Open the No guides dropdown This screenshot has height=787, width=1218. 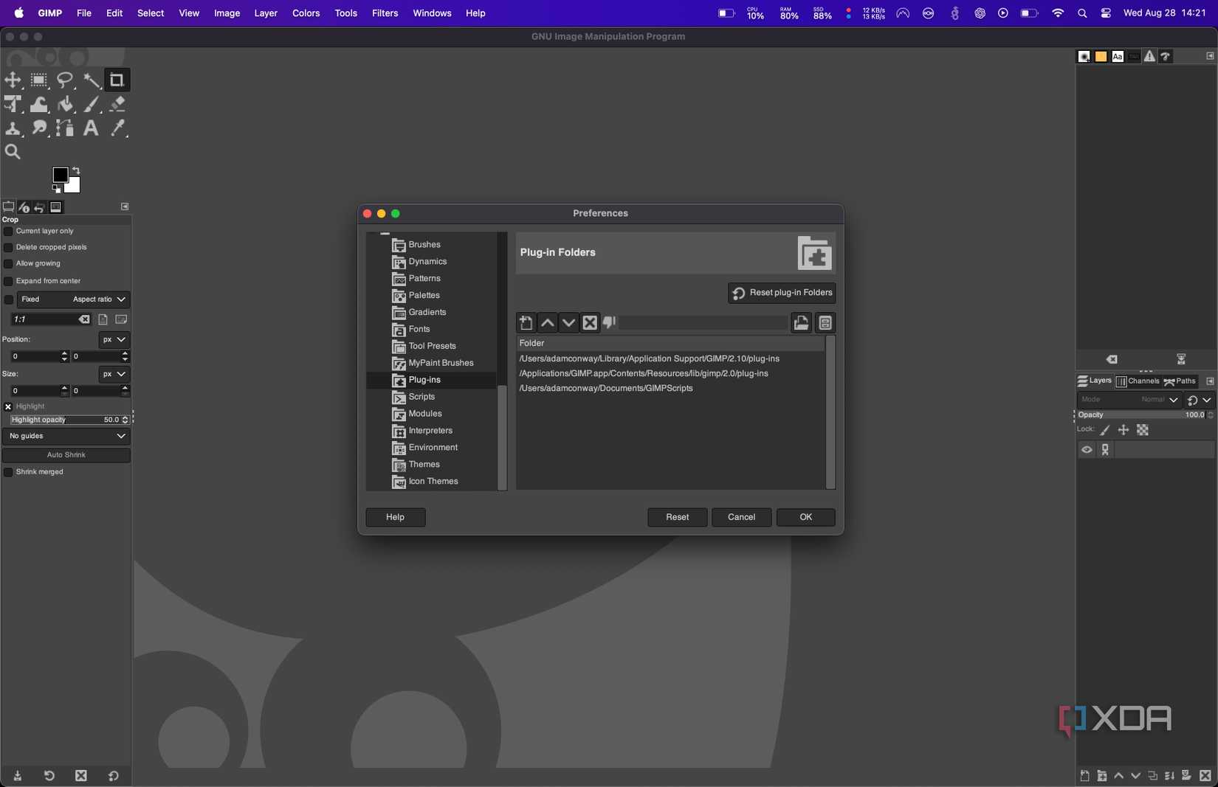click(66, 436)
